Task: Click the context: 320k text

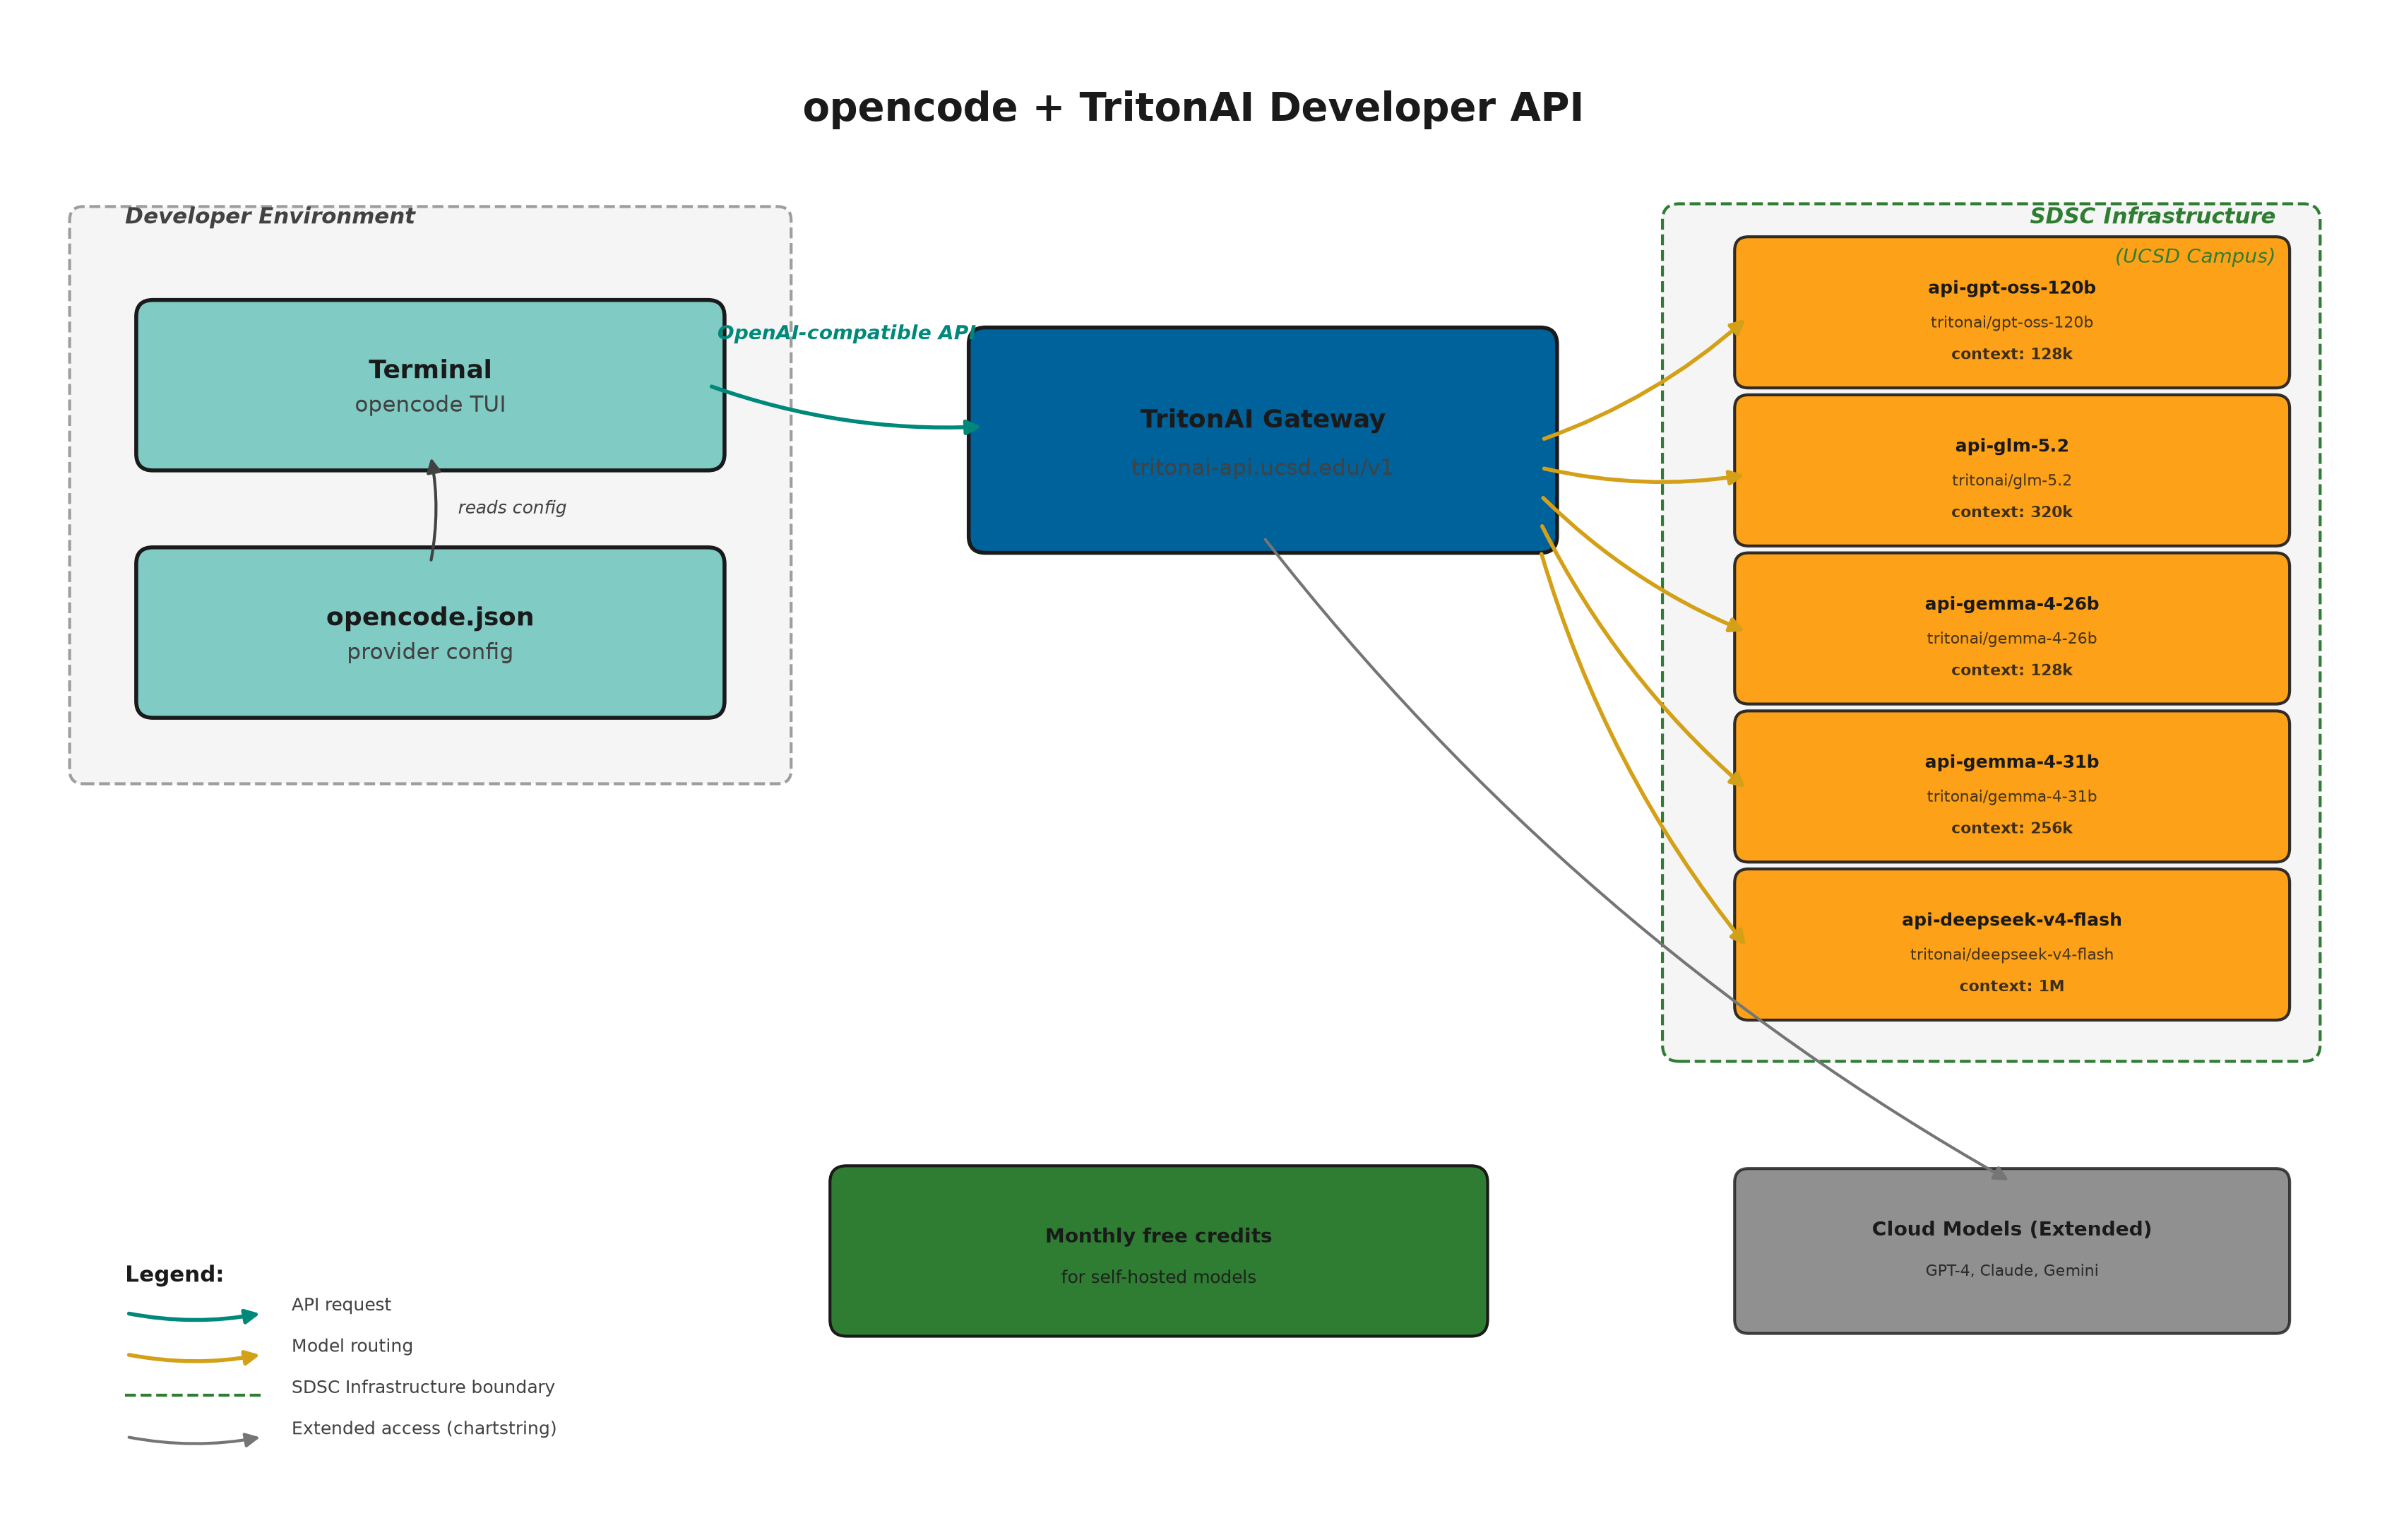Action: click(x=2011, y=512)
